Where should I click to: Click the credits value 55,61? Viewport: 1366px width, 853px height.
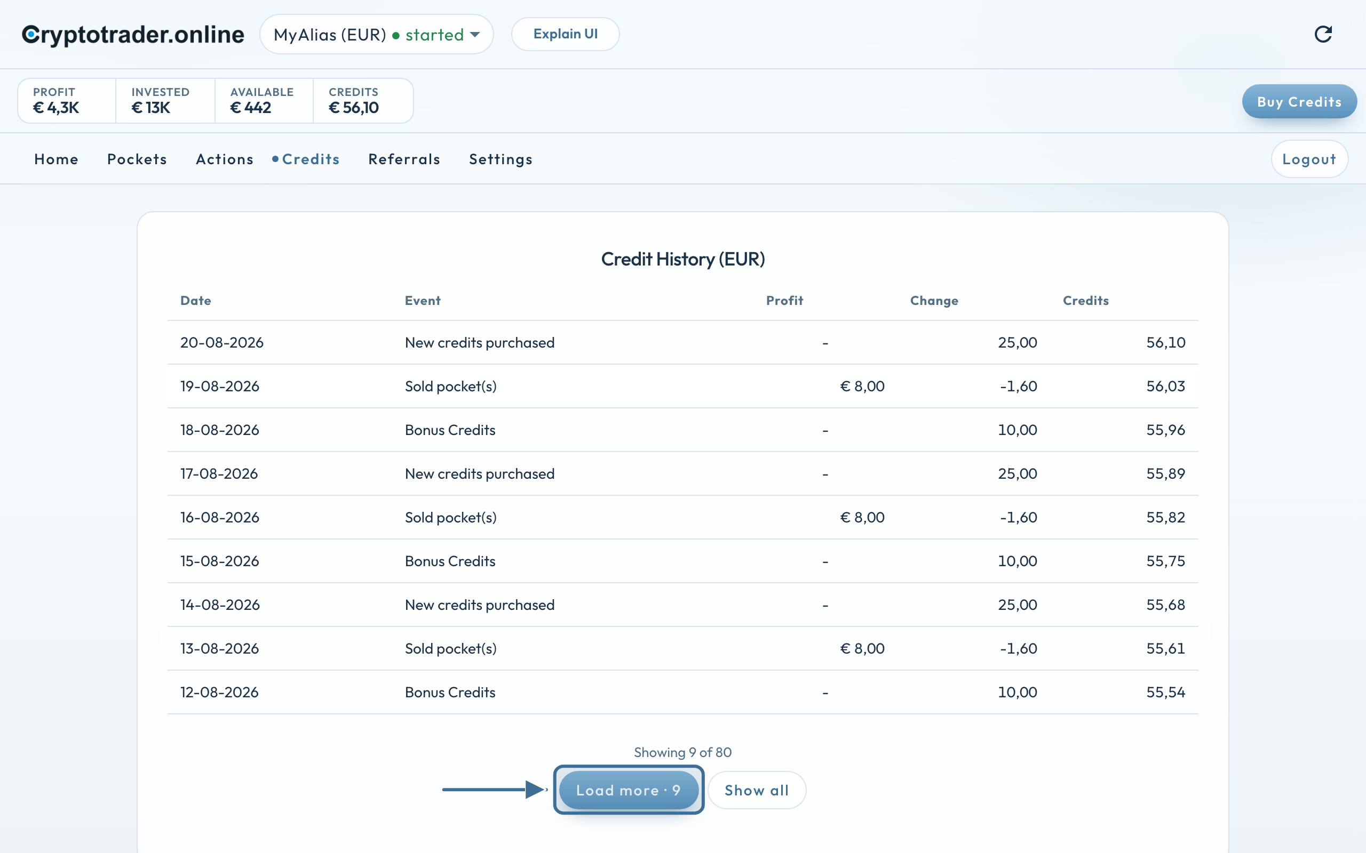pos(1165,649)
